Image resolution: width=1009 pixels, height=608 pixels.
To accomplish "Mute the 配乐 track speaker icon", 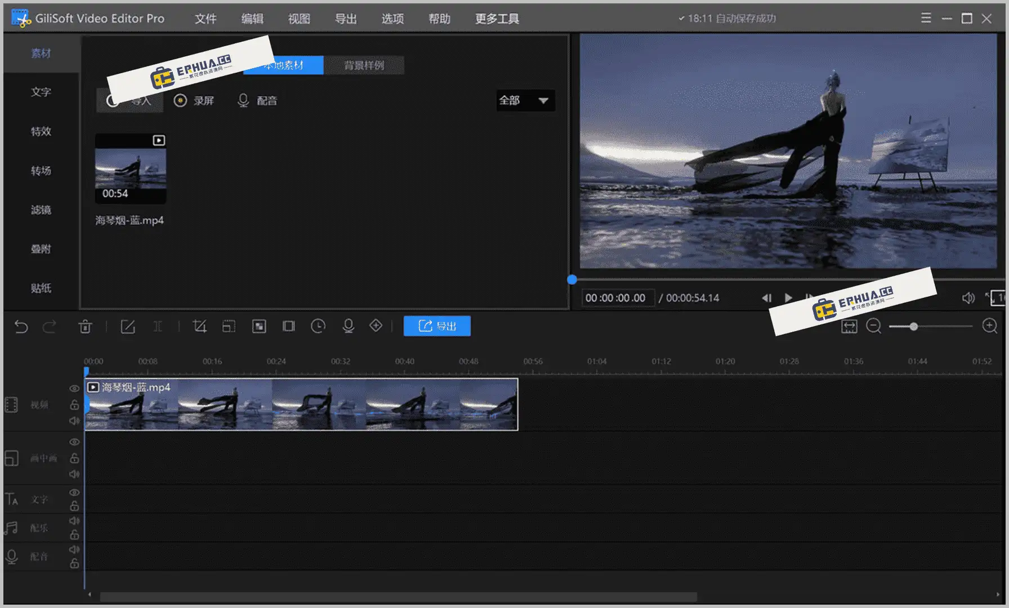I will [x=74, y=521].
